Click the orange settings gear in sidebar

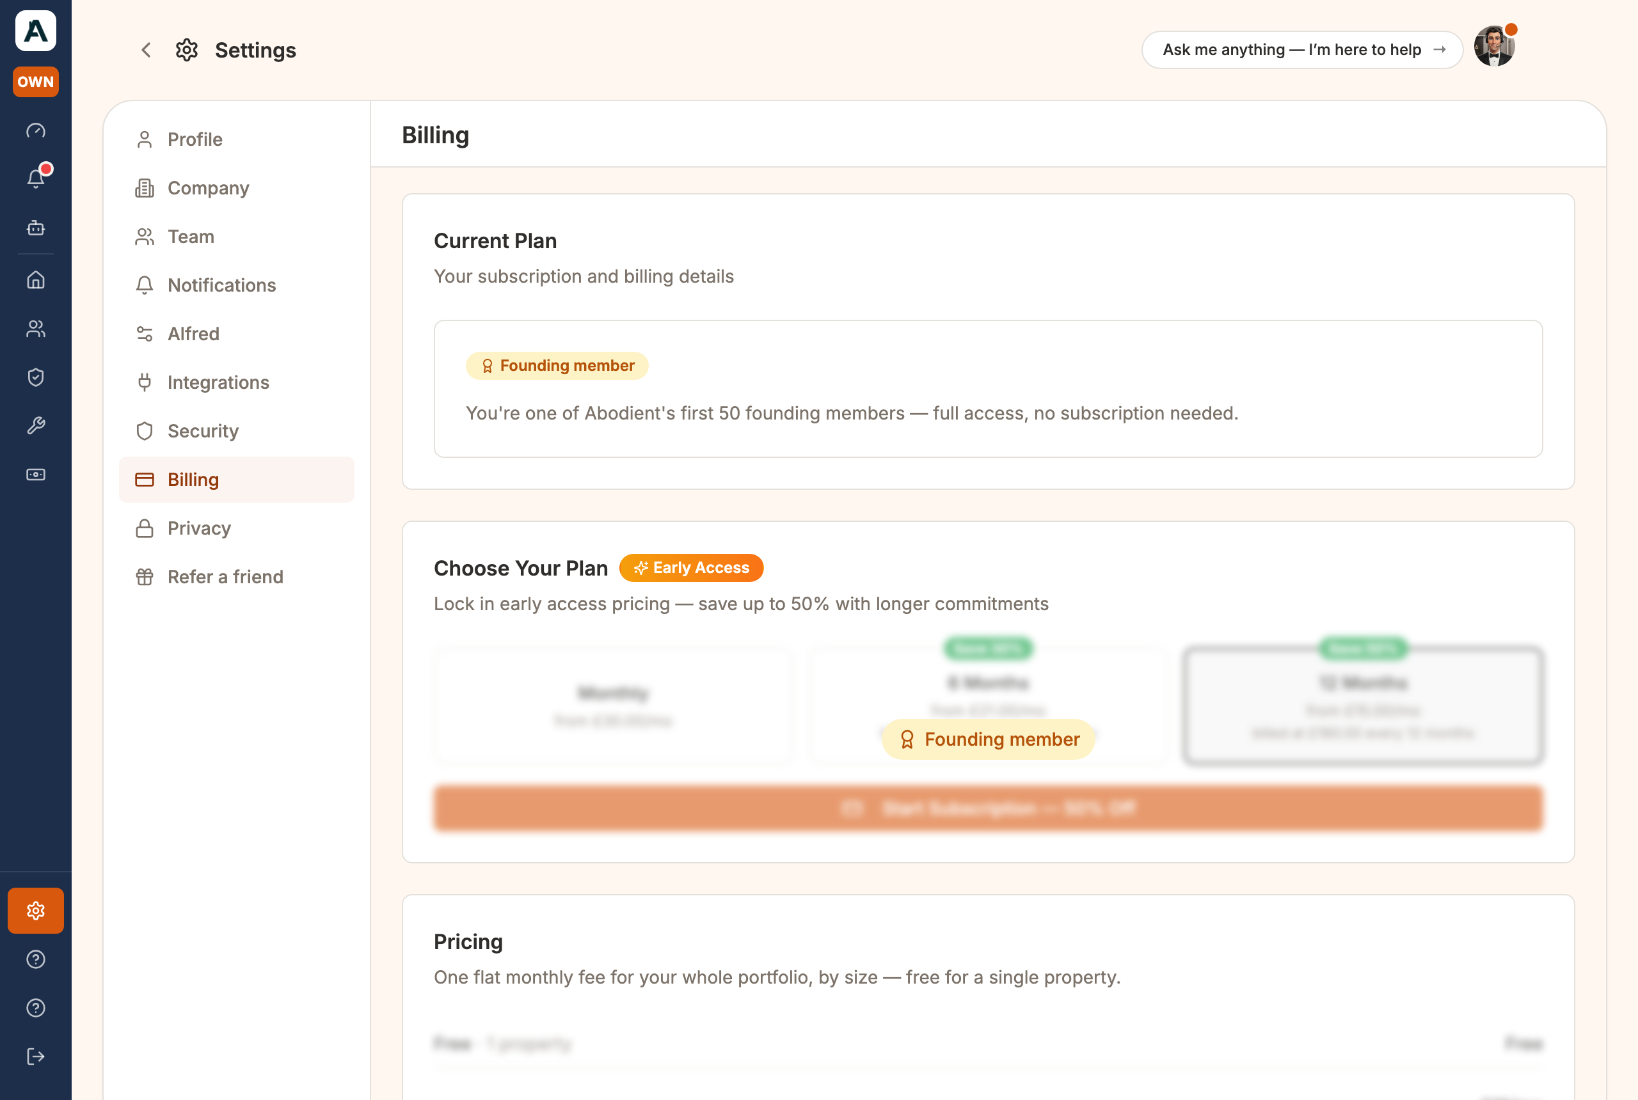coord(36,911)
